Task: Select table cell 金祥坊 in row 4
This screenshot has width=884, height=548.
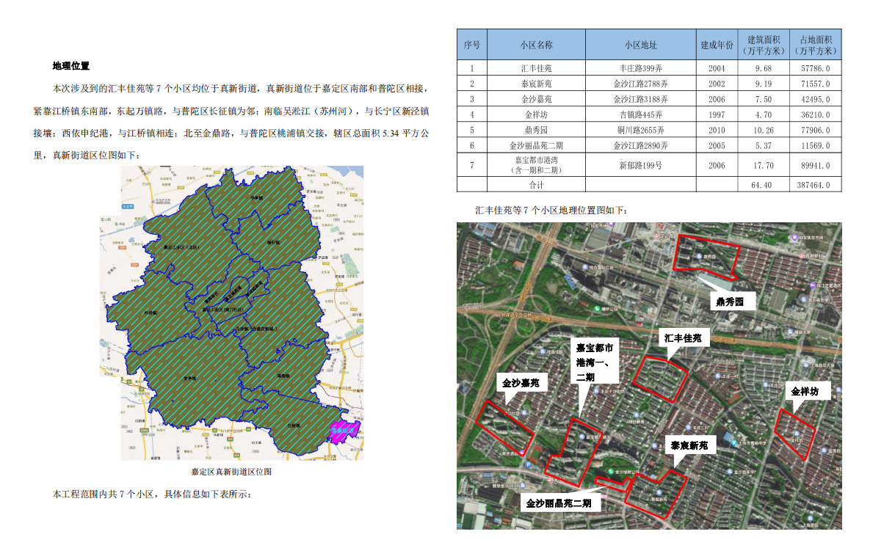Action: coord(536,114)
